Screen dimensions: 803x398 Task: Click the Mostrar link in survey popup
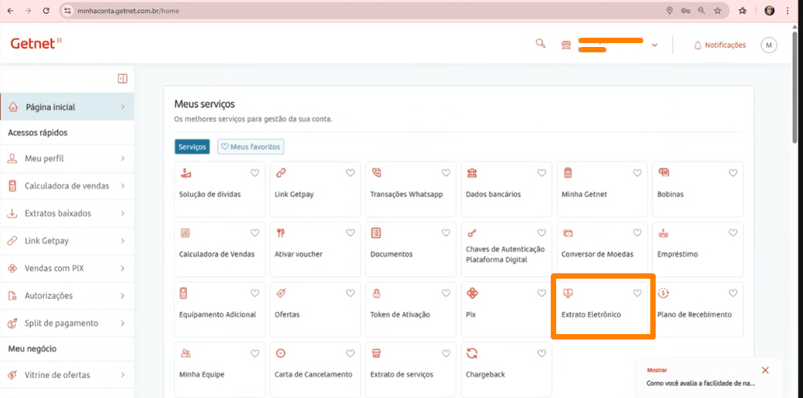click(657, 370)
